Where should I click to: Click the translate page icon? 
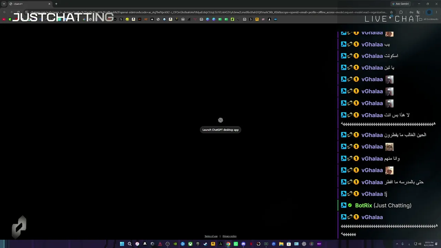point(418,12)
